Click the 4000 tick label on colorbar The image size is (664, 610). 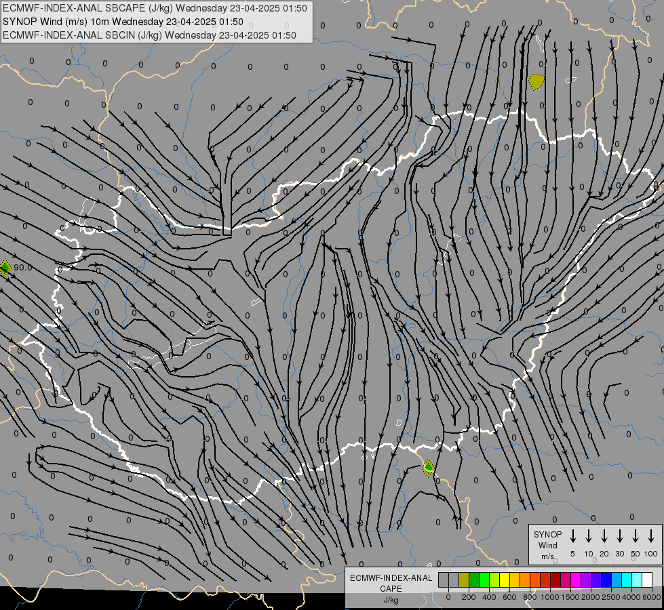pos(631,597)
